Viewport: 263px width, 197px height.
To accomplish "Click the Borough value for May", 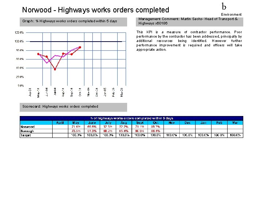I will point(76,131).
